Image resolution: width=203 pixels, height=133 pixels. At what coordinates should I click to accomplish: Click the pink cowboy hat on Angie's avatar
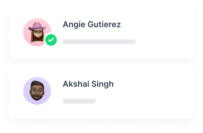(x=37, y=26)
